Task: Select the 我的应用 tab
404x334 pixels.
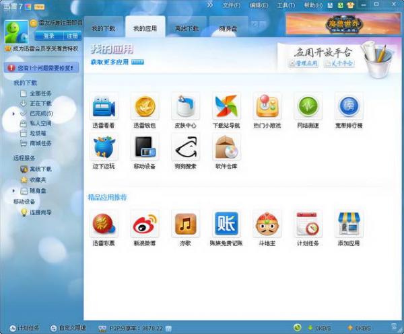Action: [145, 28]
